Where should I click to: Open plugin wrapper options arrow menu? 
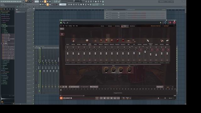(61, 23)
